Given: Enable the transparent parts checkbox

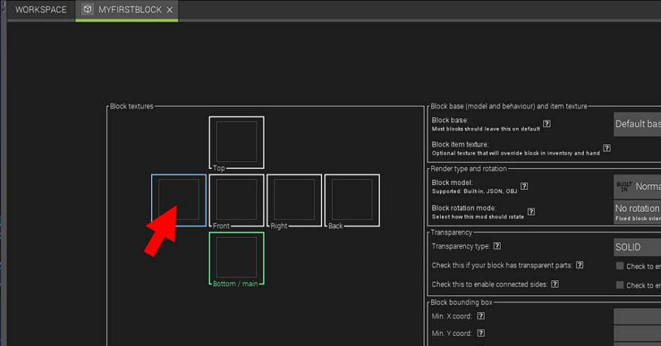Looking at the screenshot, I should 619,266.
